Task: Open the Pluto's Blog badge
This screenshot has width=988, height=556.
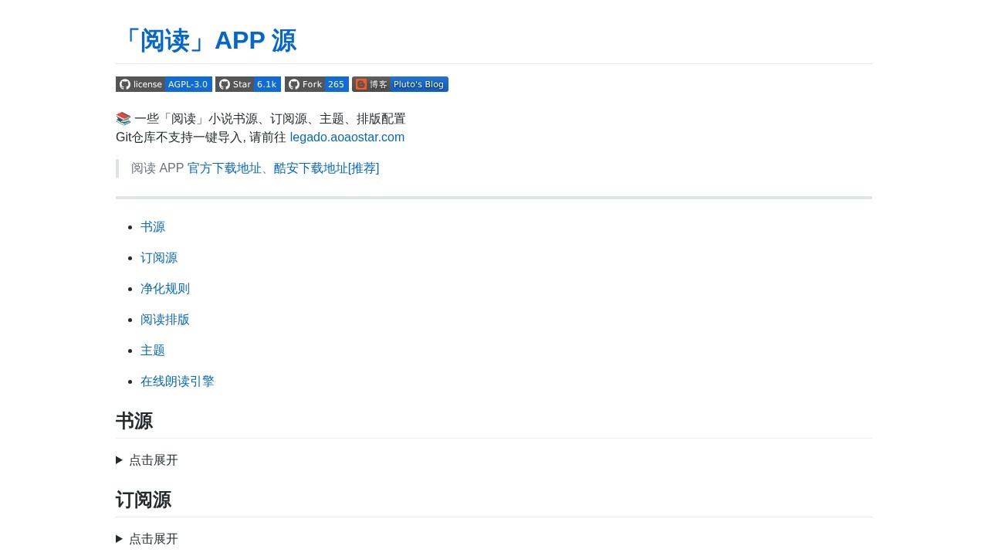Action: click(400, 84)
